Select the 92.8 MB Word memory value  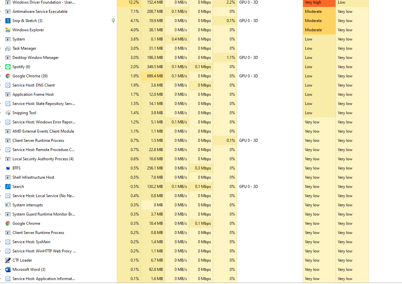coord(156,270)
